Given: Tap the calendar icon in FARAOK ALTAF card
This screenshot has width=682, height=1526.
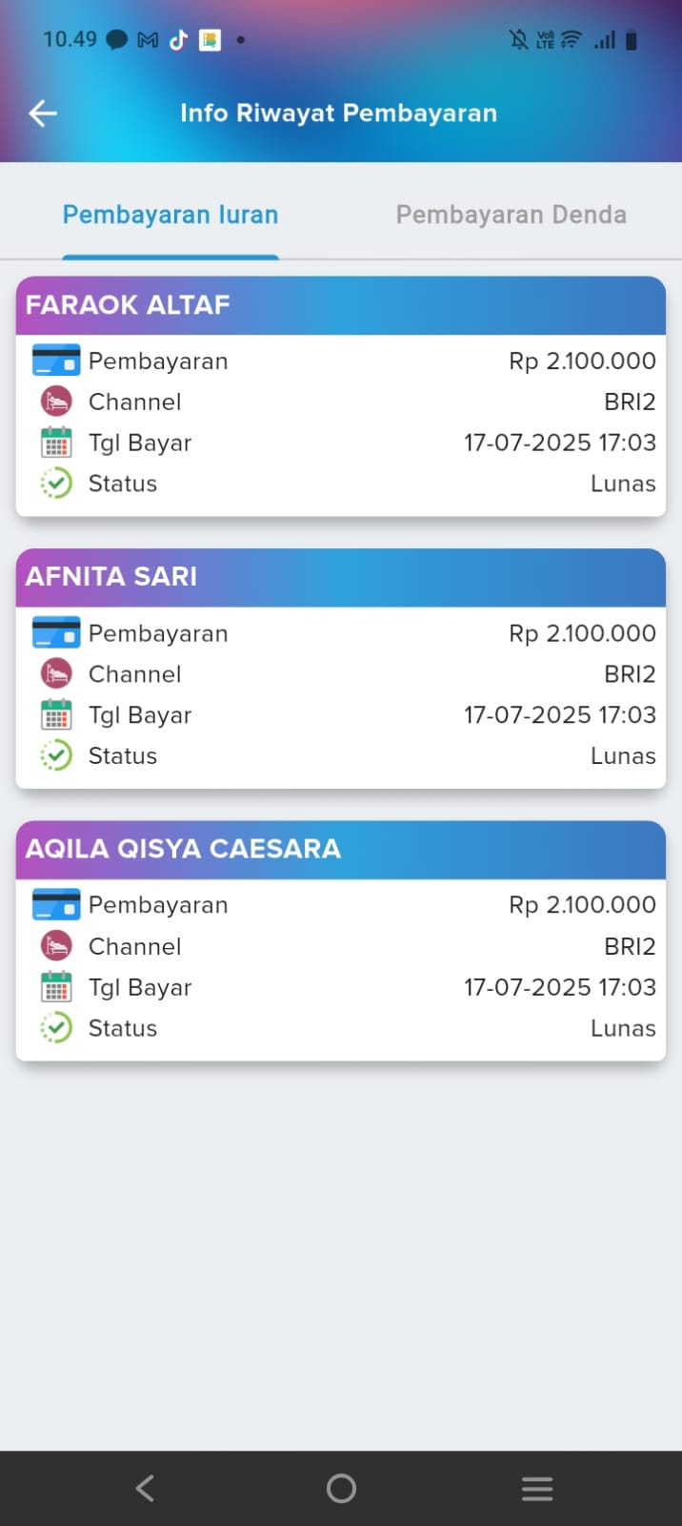Looking at the screenshot, I should 56,443.
